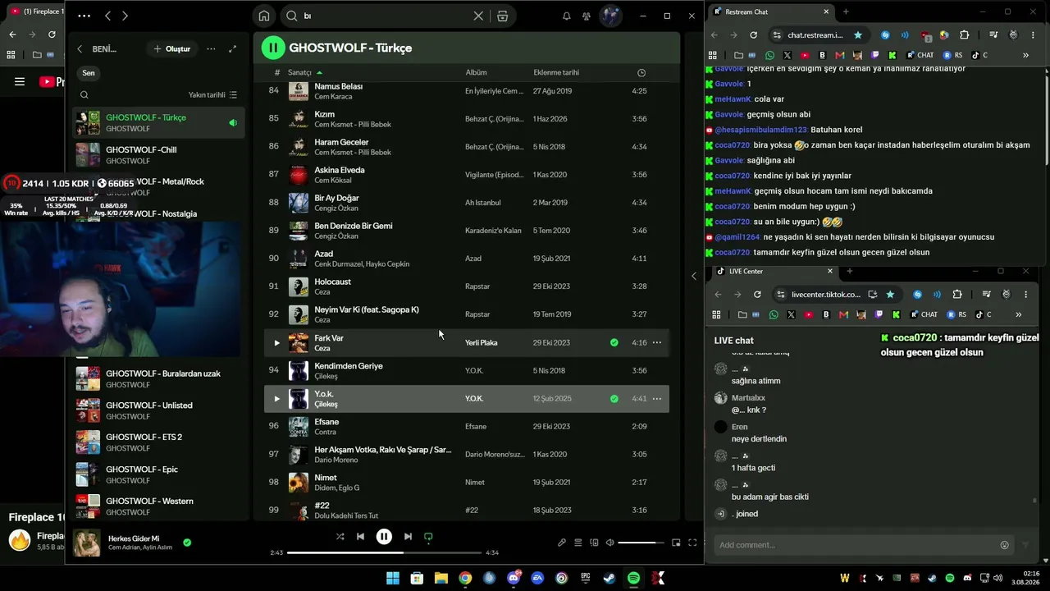Open Yakın tarihli sort dropdown
Image resolution: width=1050 pixels, height=591 pixels.
coord(212,95)
